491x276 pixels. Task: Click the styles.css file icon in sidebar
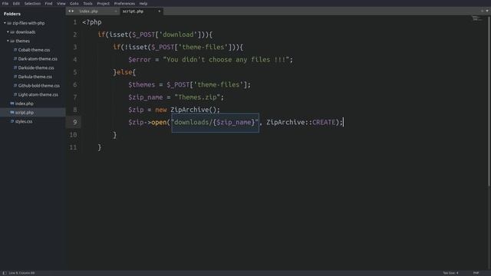click(x=12, y=121)
